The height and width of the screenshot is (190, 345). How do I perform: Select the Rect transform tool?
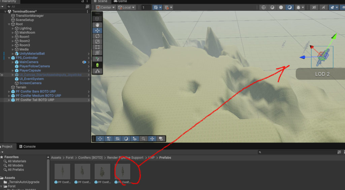point(97,47)
